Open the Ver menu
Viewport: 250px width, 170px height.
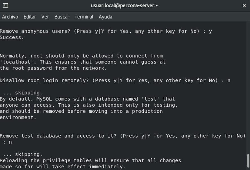45,17
